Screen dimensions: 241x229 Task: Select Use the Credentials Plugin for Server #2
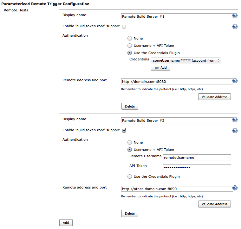point(130,176)
